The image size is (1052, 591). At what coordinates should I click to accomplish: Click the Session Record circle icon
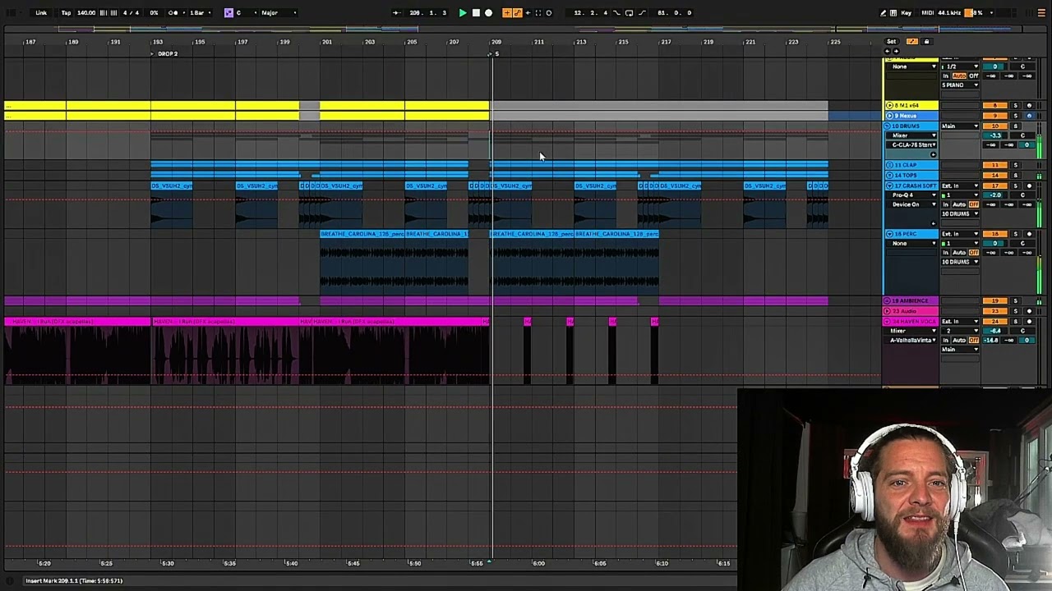click(549, 12)
